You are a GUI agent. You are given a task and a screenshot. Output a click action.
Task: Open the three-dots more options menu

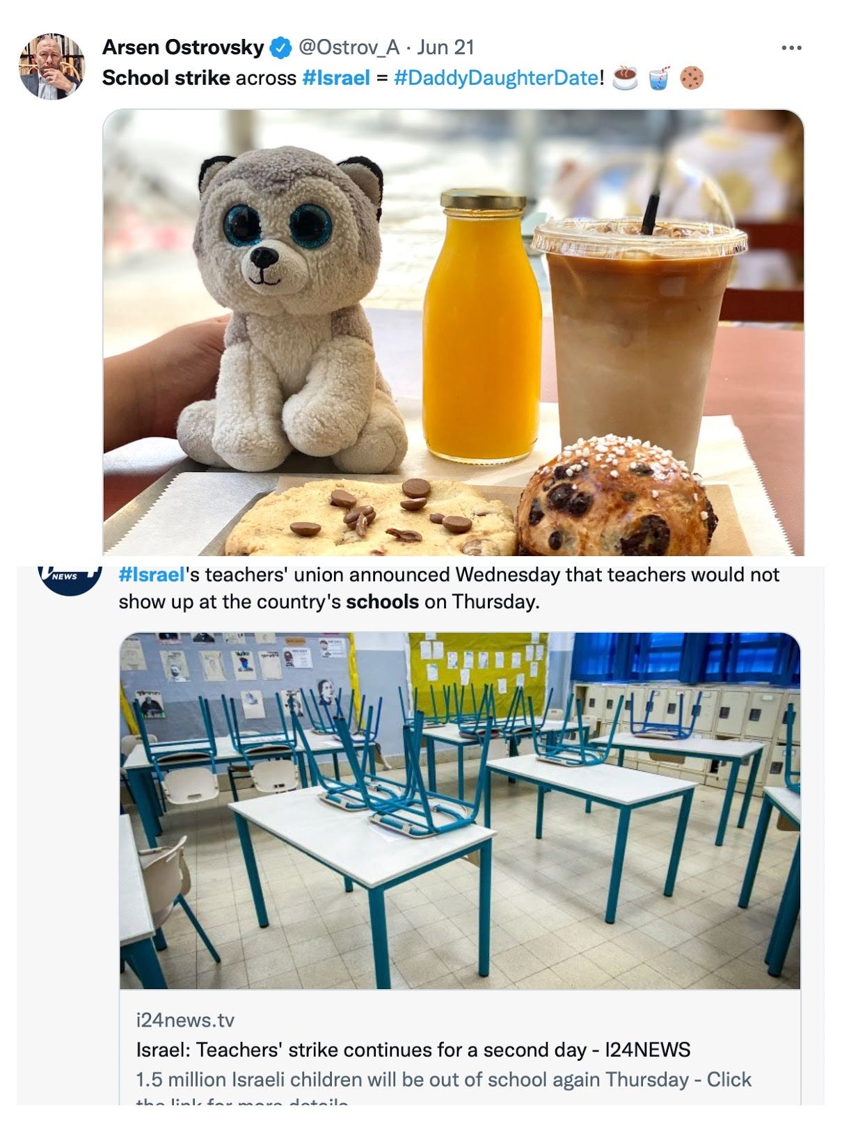tap(791, 48)
